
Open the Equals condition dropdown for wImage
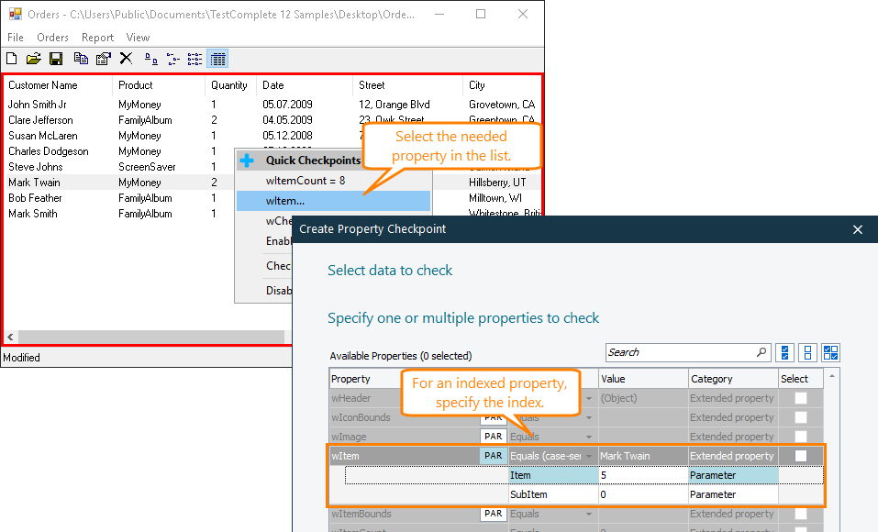click(x=588, y=436)
